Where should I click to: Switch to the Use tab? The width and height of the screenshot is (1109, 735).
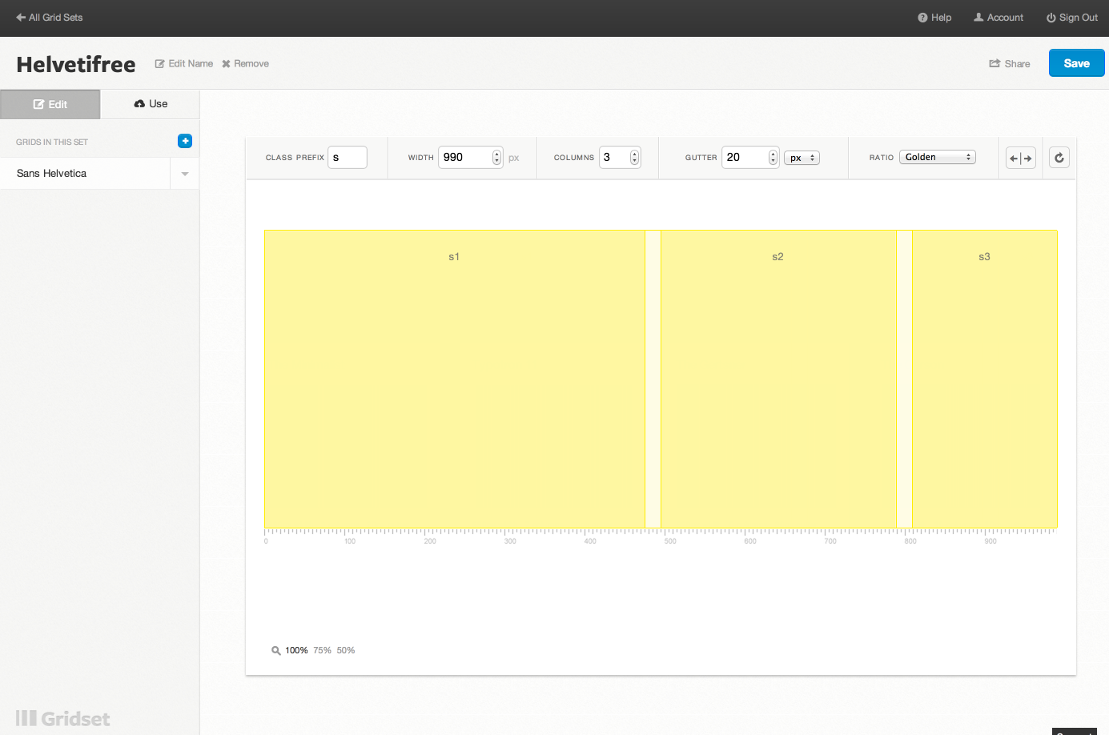151,104
